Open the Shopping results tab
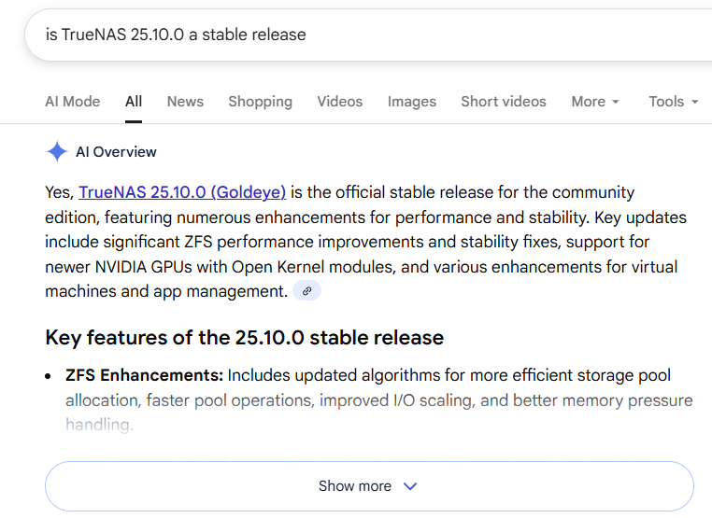Screen dimensions: 712x518 (260, 102)
